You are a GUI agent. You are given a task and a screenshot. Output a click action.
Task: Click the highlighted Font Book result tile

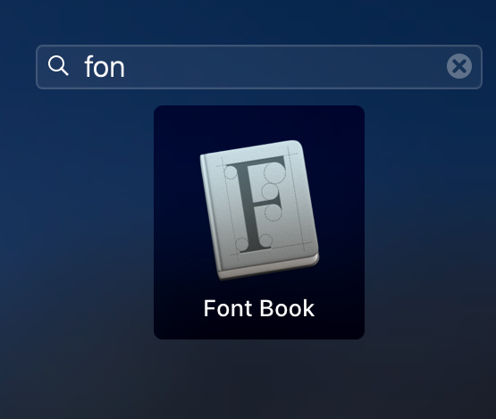pos(259,222)
